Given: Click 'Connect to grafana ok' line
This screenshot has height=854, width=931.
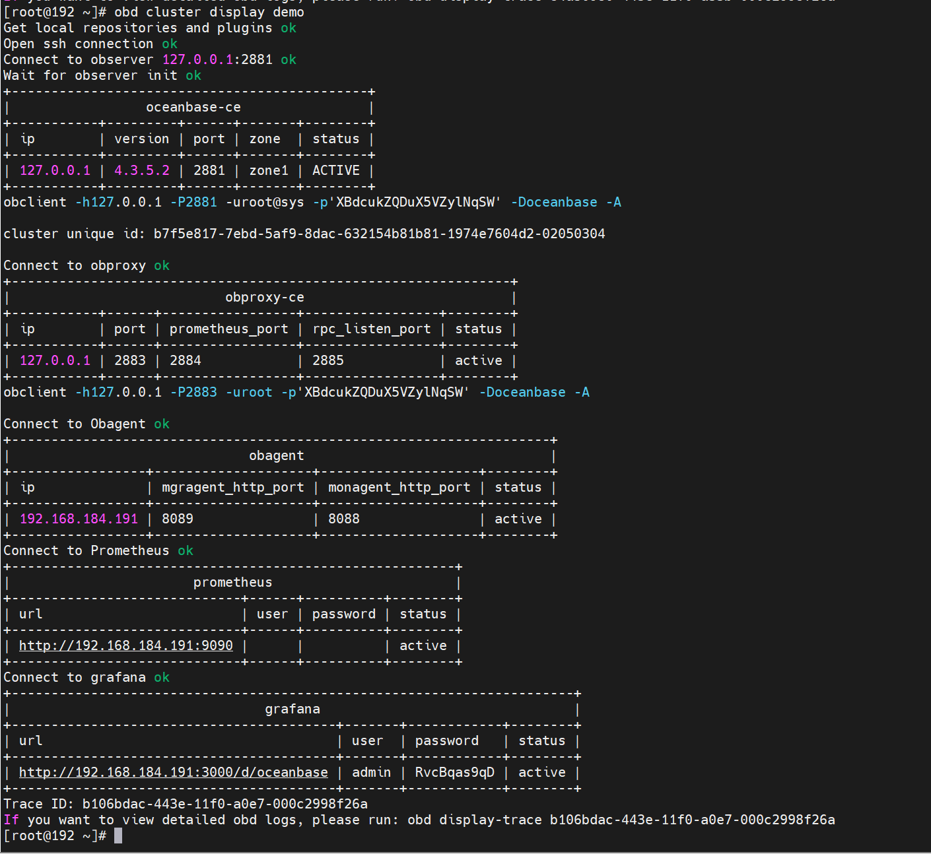Looking at the screenshot, I should pos(86,677).
